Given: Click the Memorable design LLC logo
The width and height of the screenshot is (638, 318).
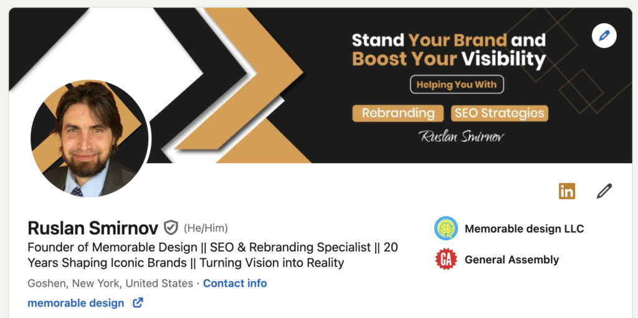Looking at the screenshot, I should 446,228.
